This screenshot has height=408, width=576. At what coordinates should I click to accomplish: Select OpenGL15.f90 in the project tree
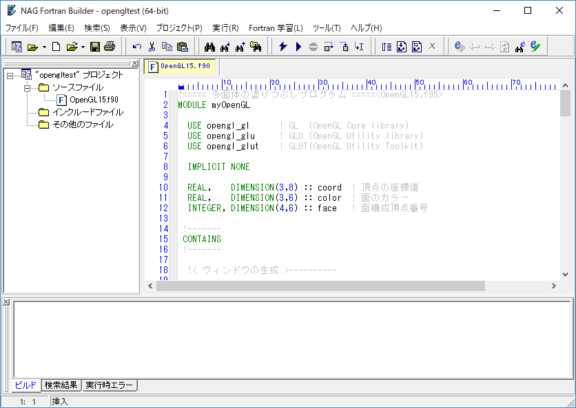(x=94, y=100)
